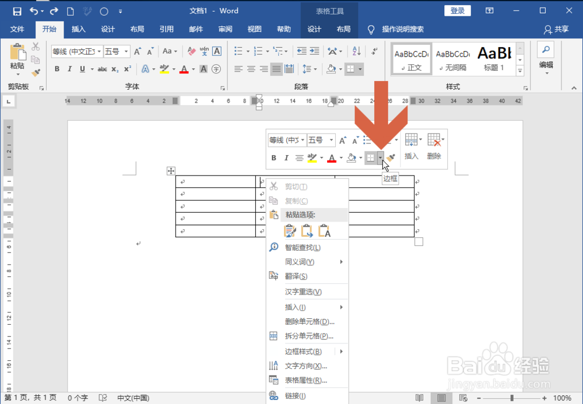Click the 中文(中国) language indicator
Viewport: 583px width, 404px height.
pos(133,398)
